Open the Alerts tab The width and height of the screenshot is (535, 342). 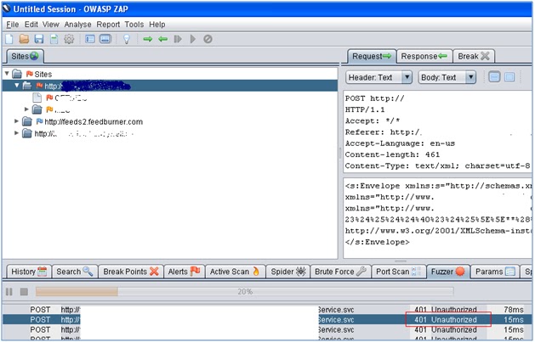(x=185, y=272)
